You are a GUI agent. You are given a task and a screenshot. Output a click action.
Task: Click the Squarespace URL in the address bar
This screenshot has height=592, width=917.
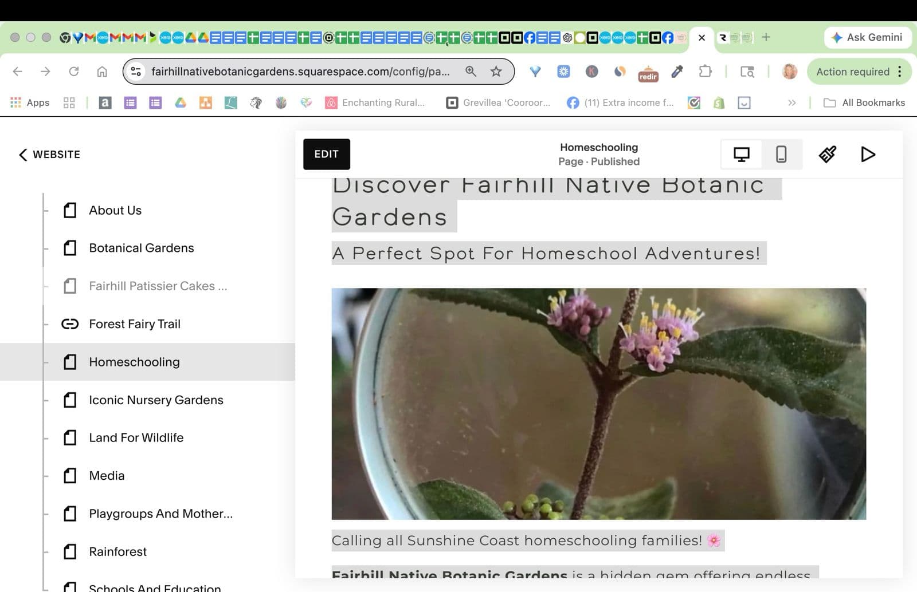(x=300, y=72)
